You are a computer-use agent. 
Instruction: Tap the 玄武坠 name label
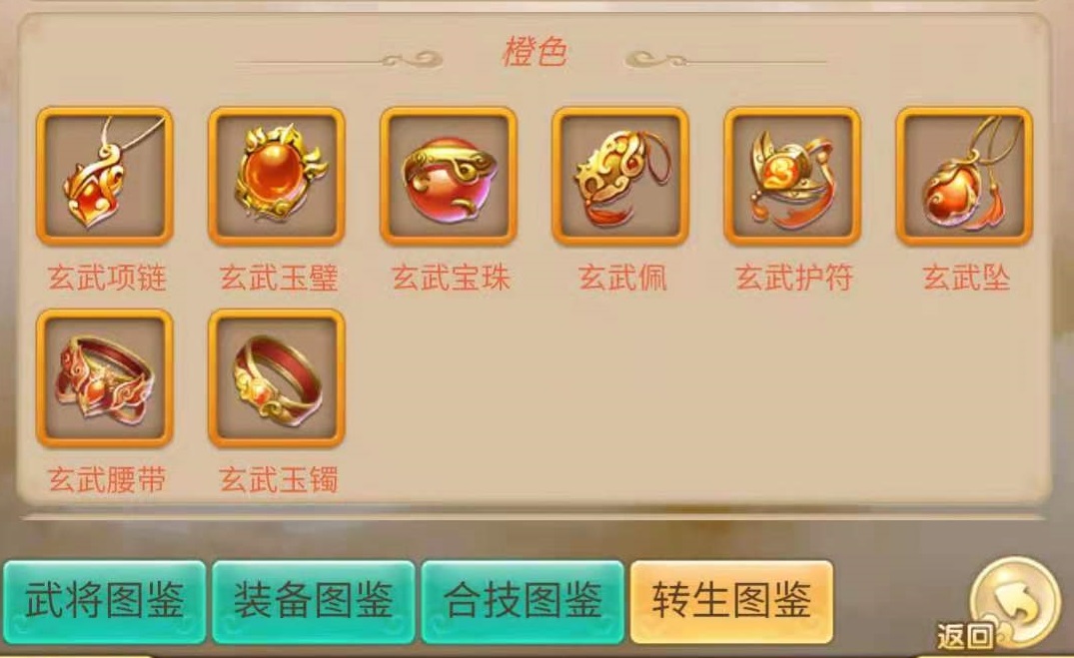[x=966, y=278]
